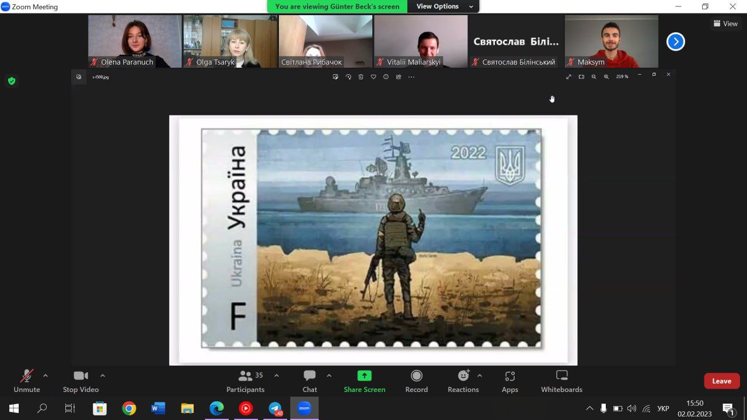Image resolution: width=747 pixels, height=420 pixels.
Task: Select Vitalii Maliarskyi video thumbnail
Action: [421, 41]
